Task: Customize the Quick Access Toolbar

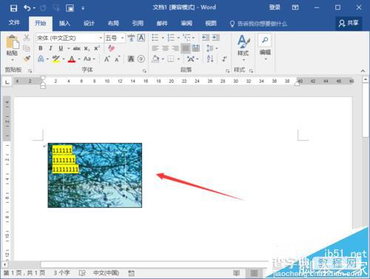Action: click(x=83, y=8)
